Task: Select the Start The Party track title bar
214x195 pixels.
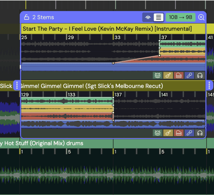Action: (x=107, y=29)
